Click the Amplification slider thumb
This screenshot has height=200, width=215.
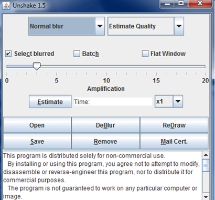click(x=37, y=66)
